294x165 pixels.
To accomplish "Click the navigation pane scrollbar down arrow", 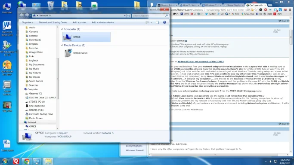I will pyautogui.click(x=57, y=128).
